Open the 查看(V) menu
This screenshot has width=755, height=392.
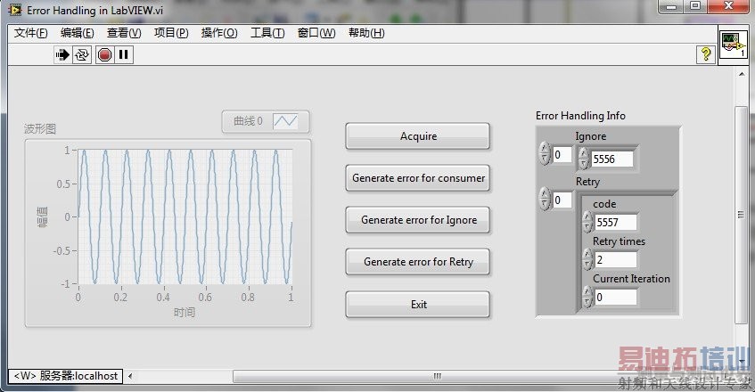(124, 33)
